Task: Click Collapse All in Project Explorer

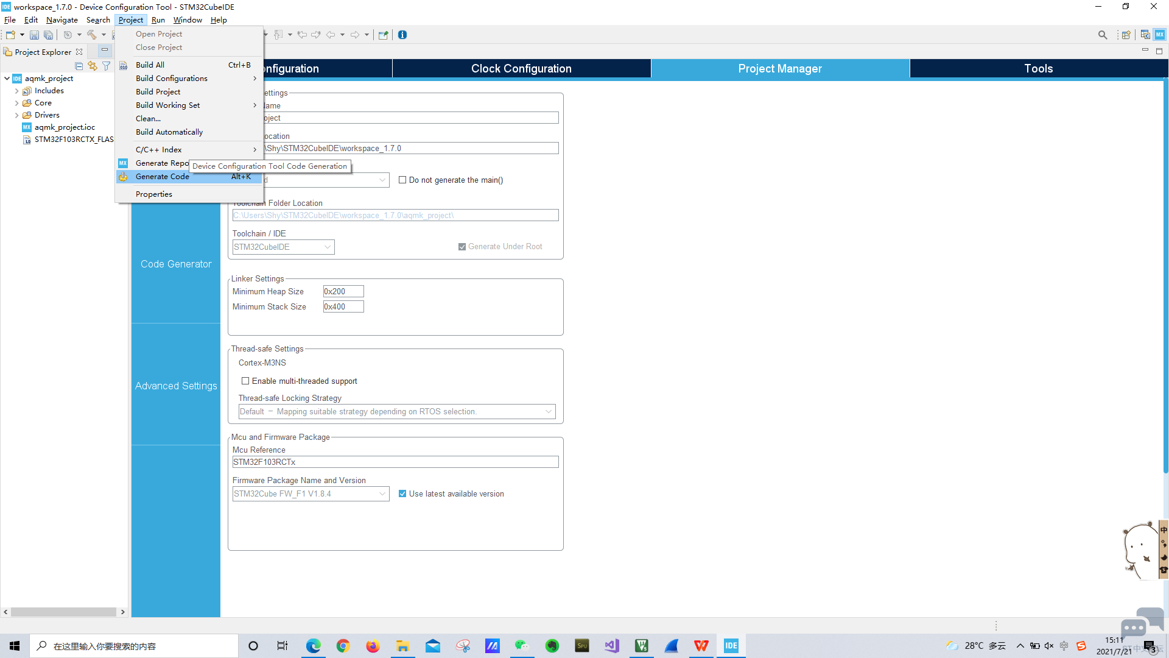Action: [79, 66]
